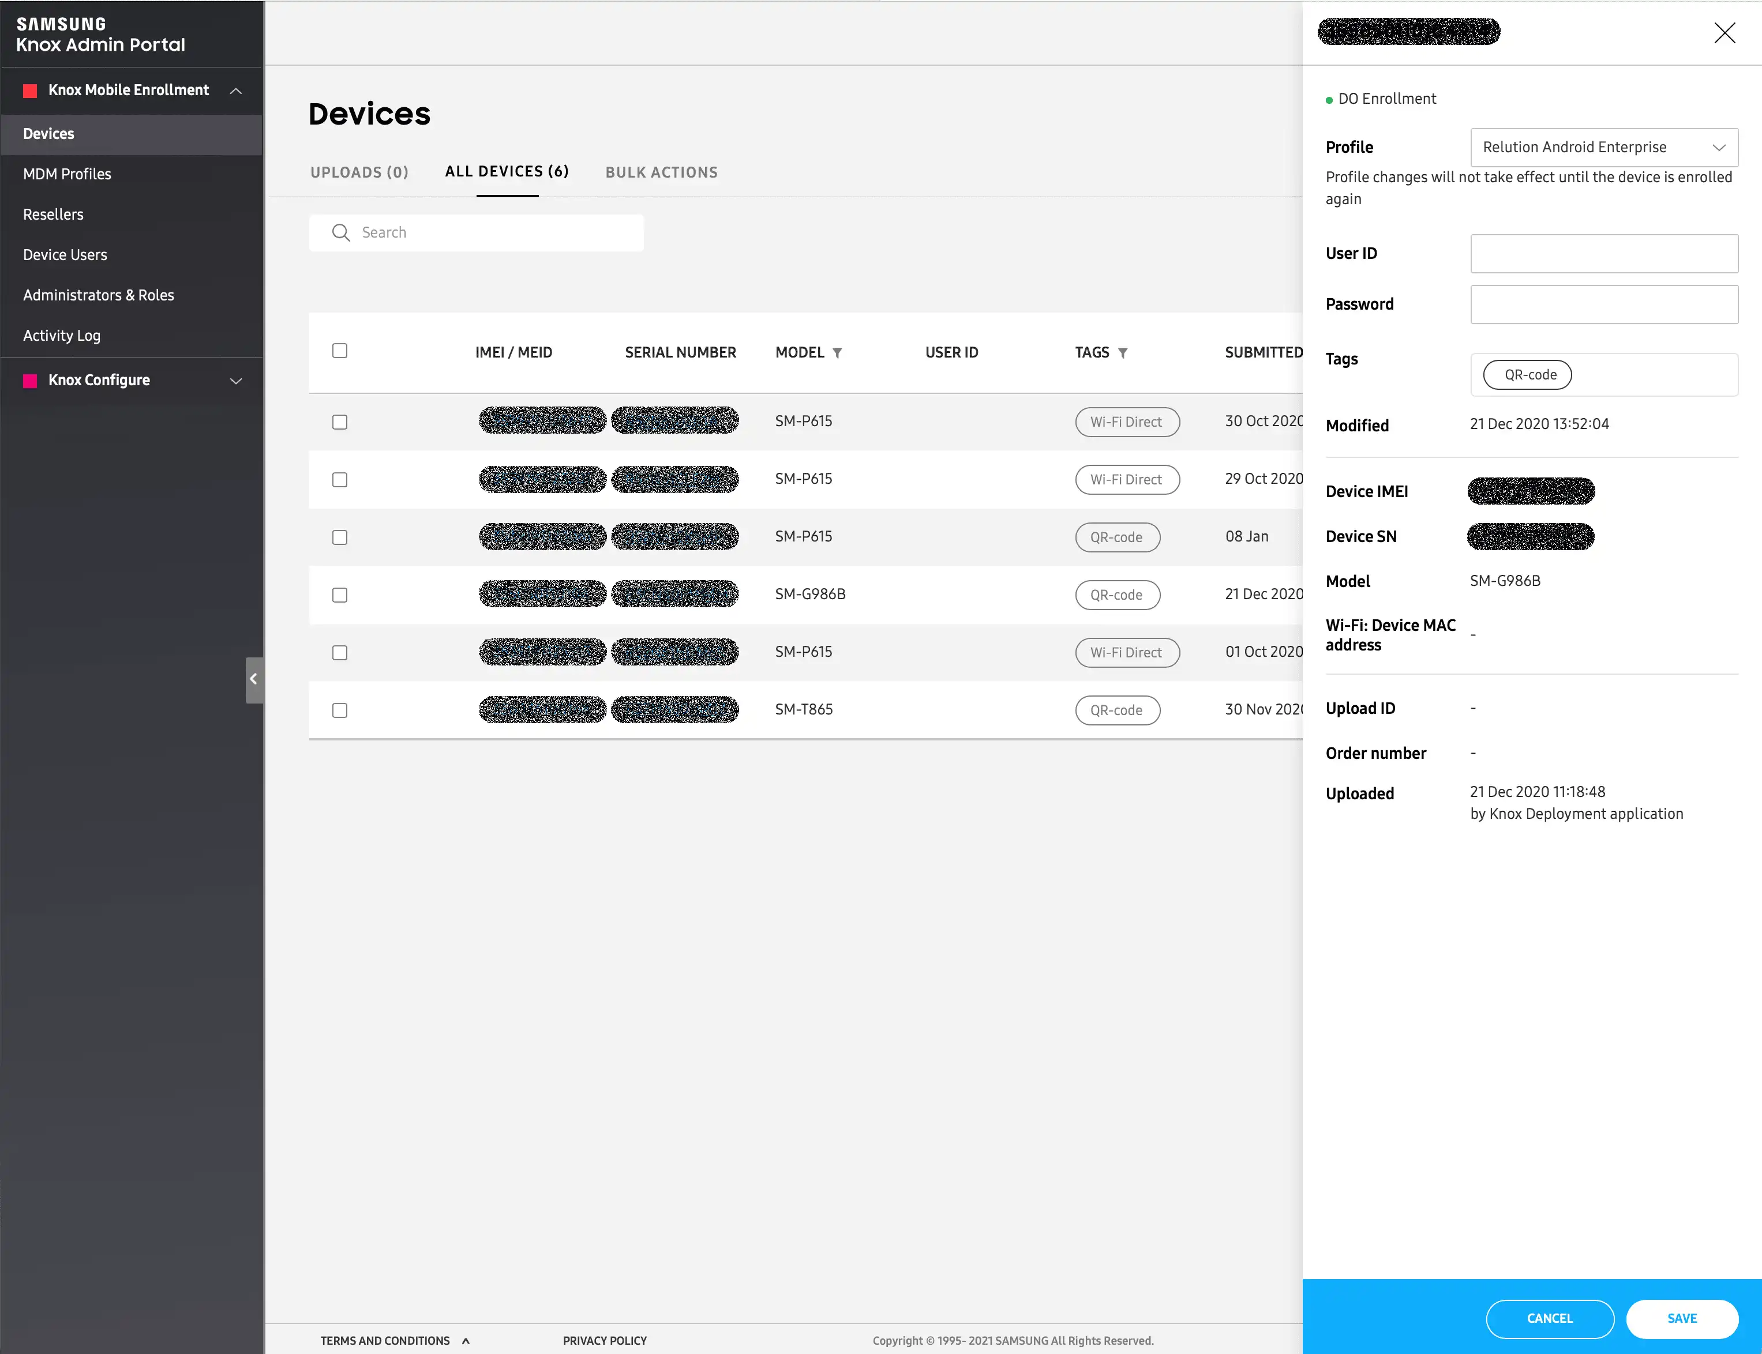Click Wi-Fi Direct tag in 01 Oct row
Image resolution: width=1762 pixels, height=1354 pixels.
[x=1127, y=653]
